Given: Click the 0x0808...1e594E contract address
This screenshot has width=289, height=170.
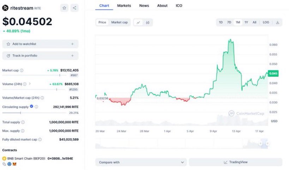Looking at the screenshot, I should pyautogui.click(x=60, y=158).
